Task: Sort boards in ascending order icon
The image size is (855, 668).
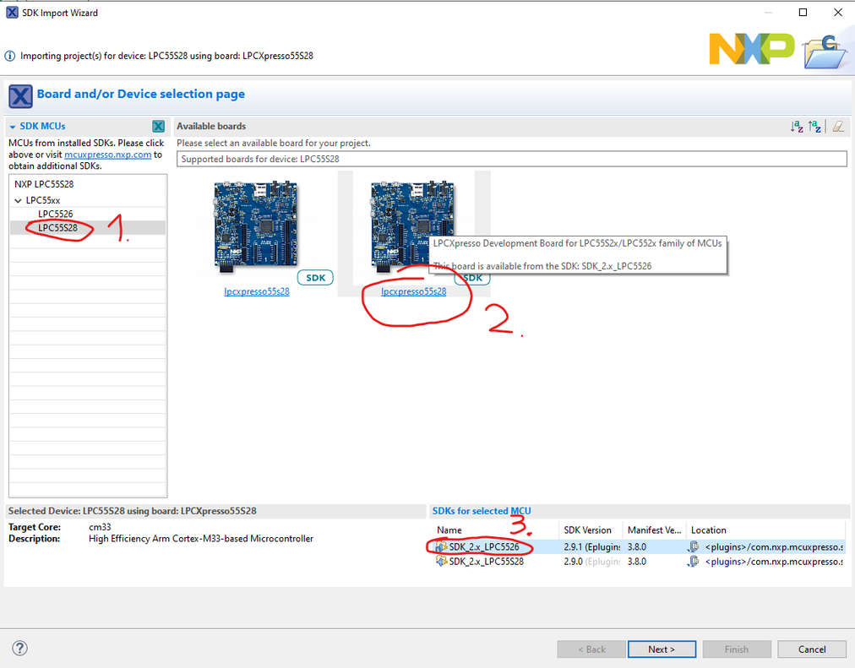Action: (797, 127)
